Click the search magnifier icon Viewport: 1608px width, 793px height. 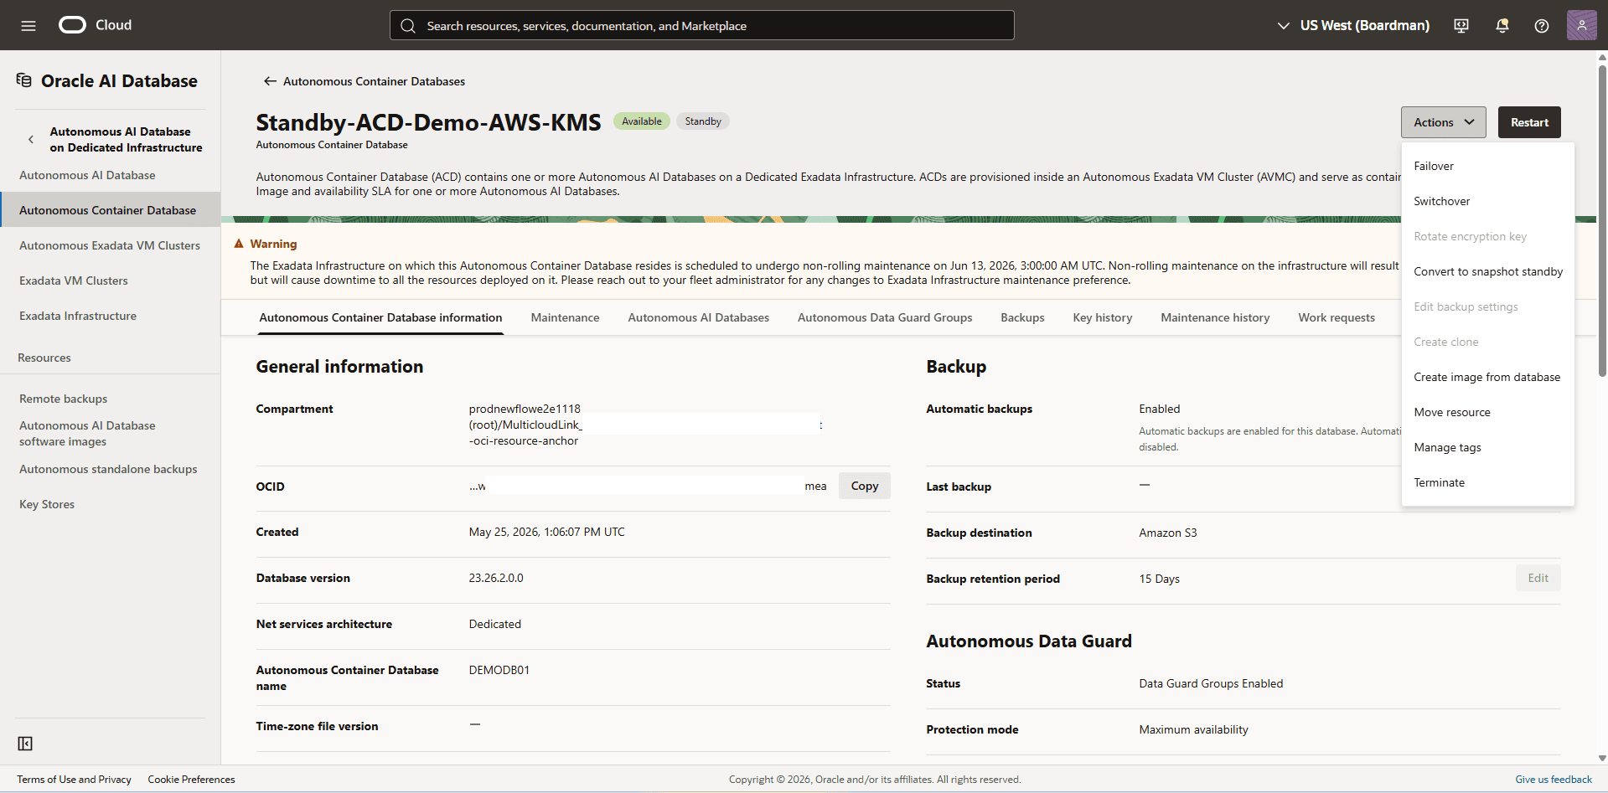(x=408, y=26)
